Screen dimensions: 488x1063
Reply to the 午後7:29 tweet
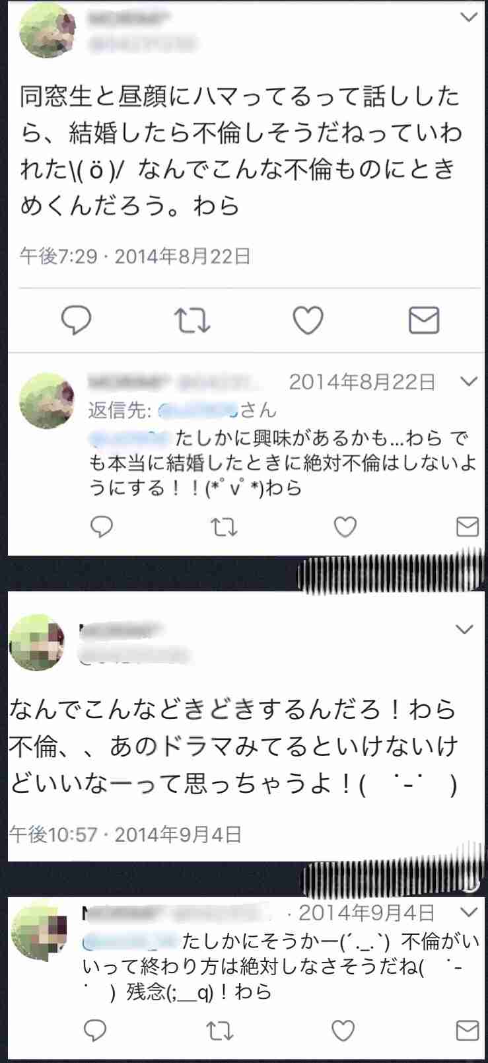pyautogui.click(x=76, y=320)
